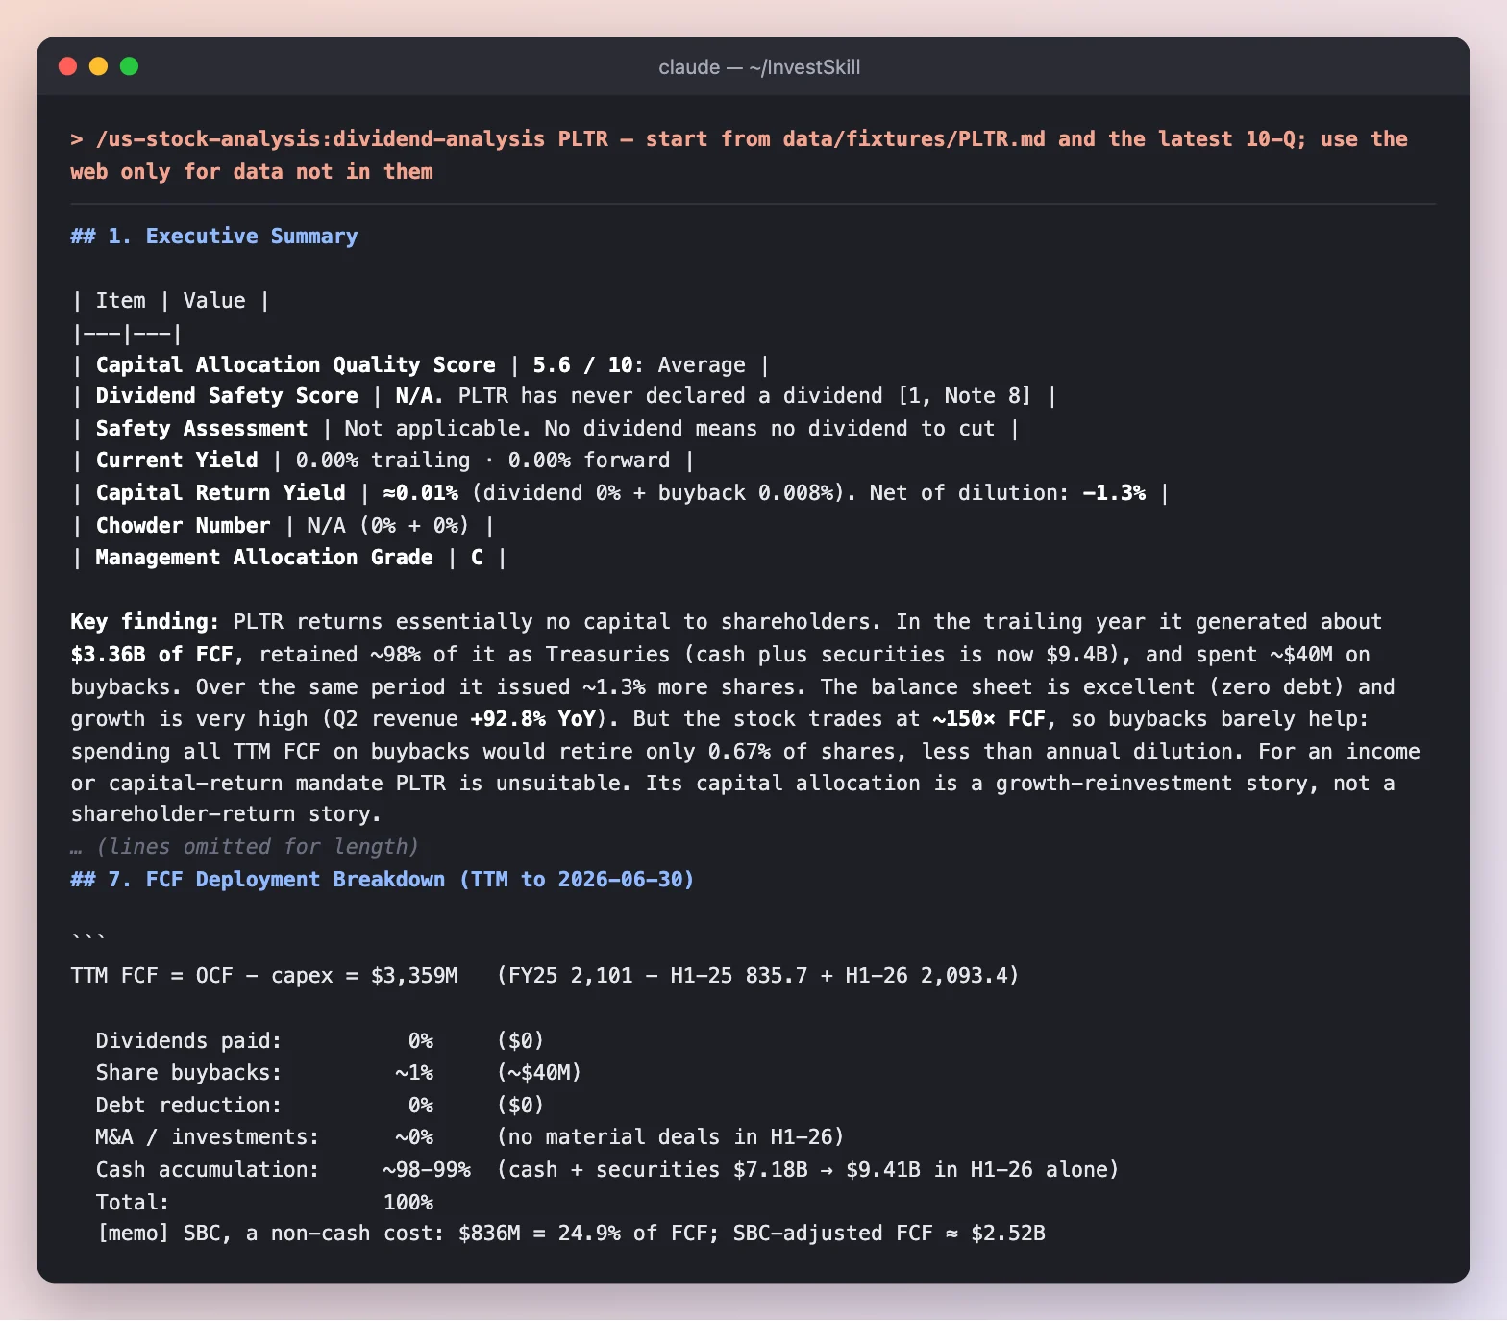Click the 'Dividend Safety Score' label

click(x=227, y=396)
